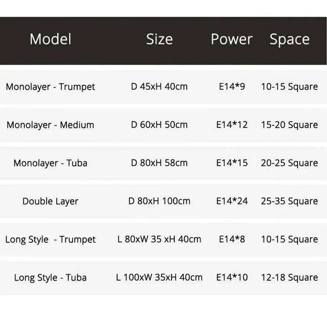
Task: Click the 25-35 Square space value
Action: pos(289,201)
